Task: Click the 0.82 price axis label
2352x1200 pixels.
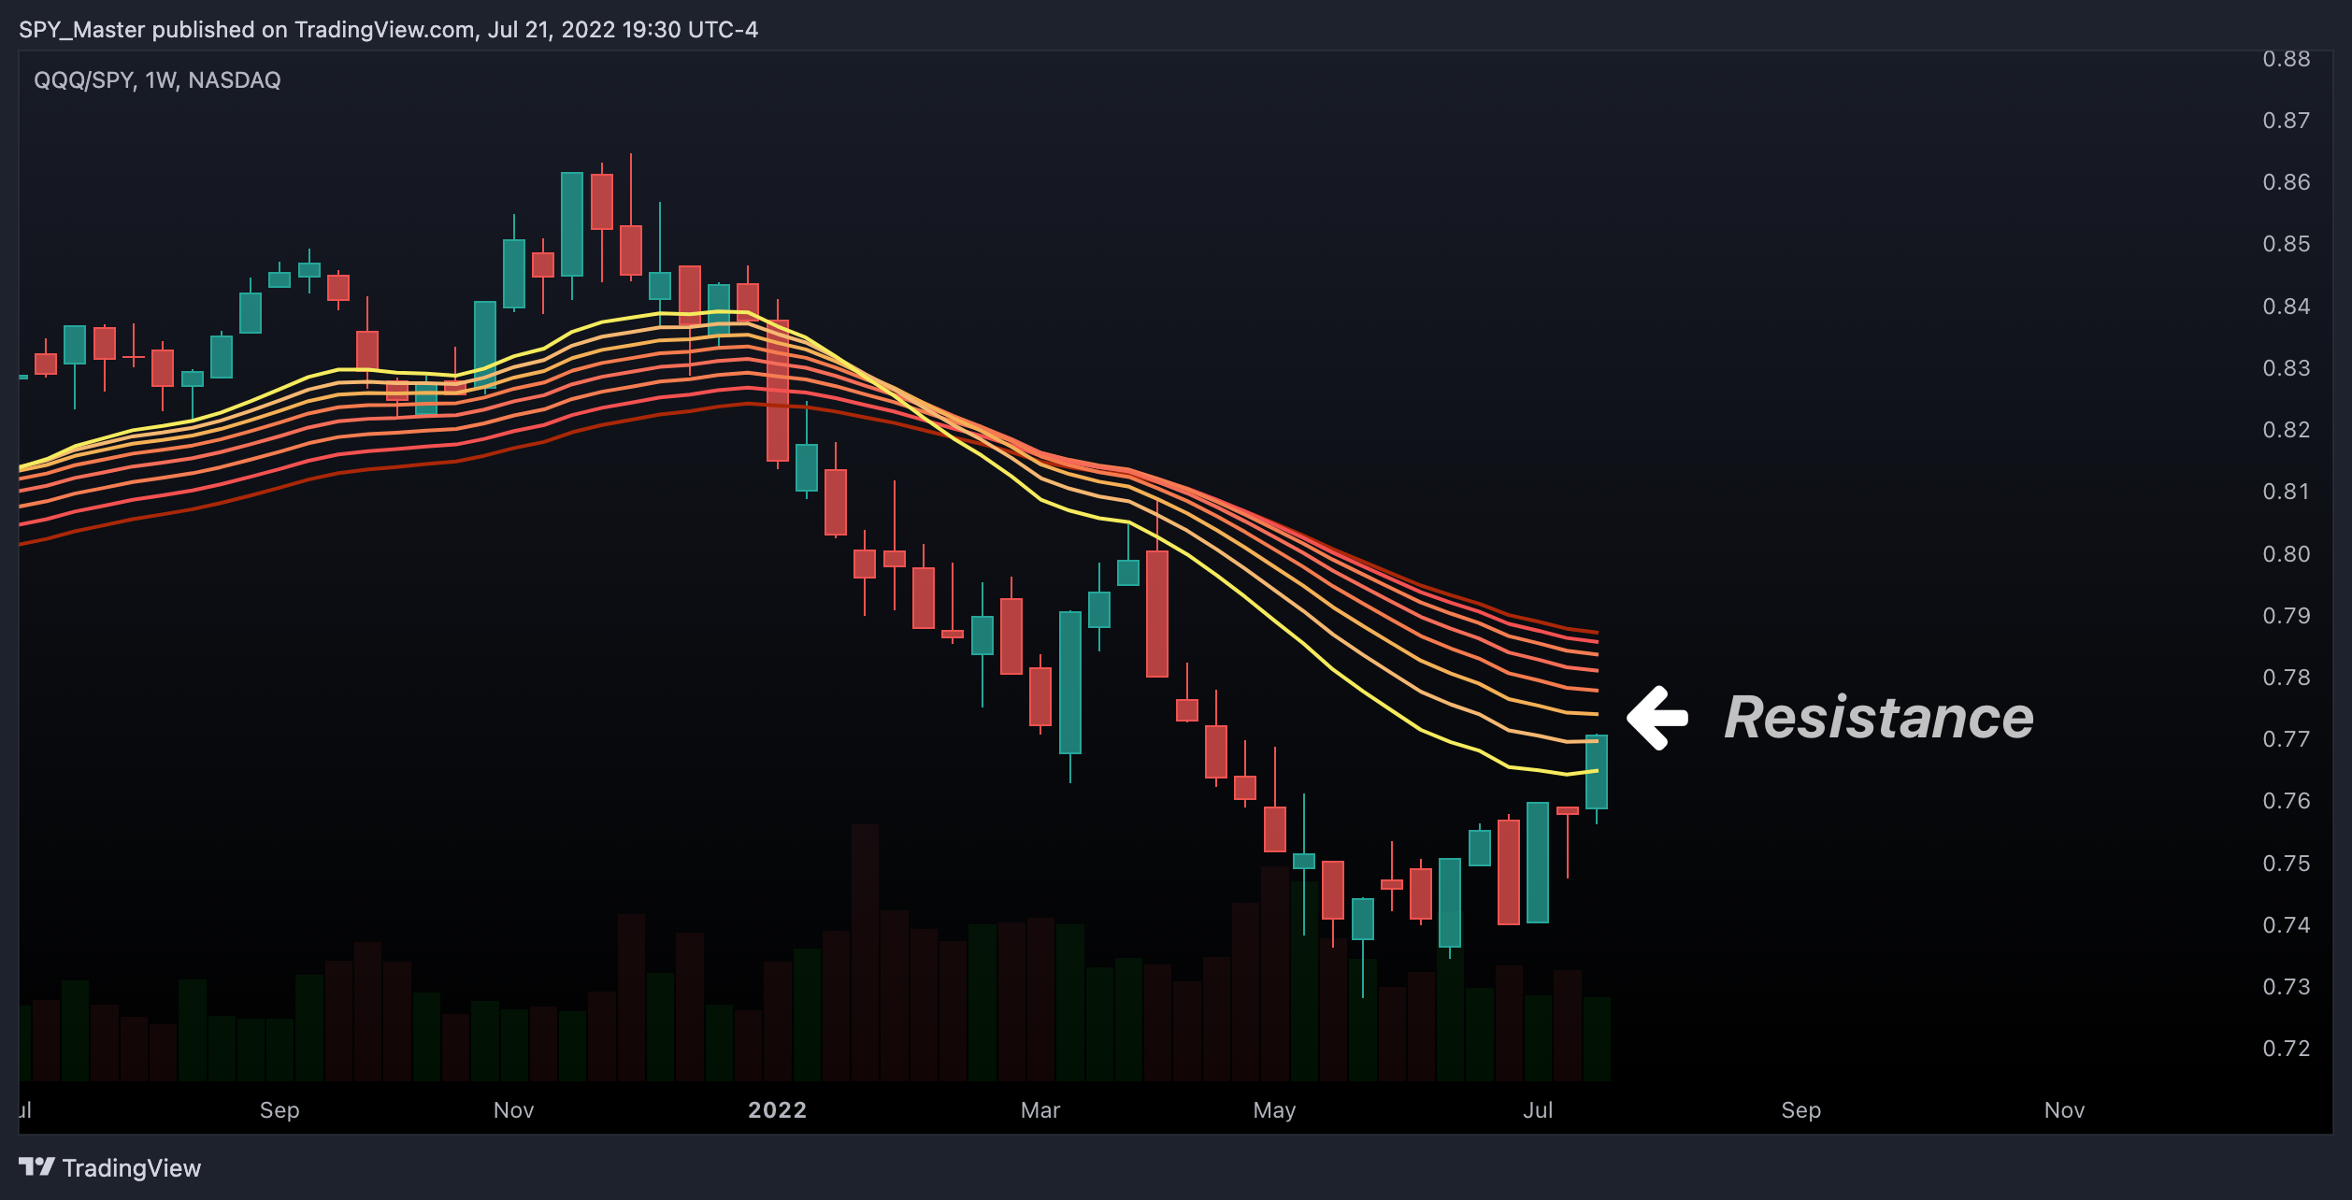Action: point(2286,430)
